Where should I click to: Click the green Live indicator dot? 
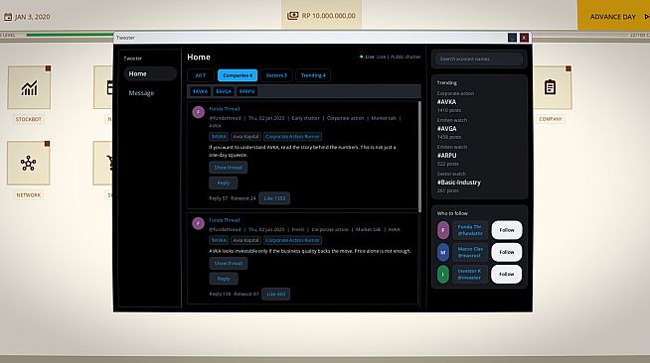click(x=362, y=57)
